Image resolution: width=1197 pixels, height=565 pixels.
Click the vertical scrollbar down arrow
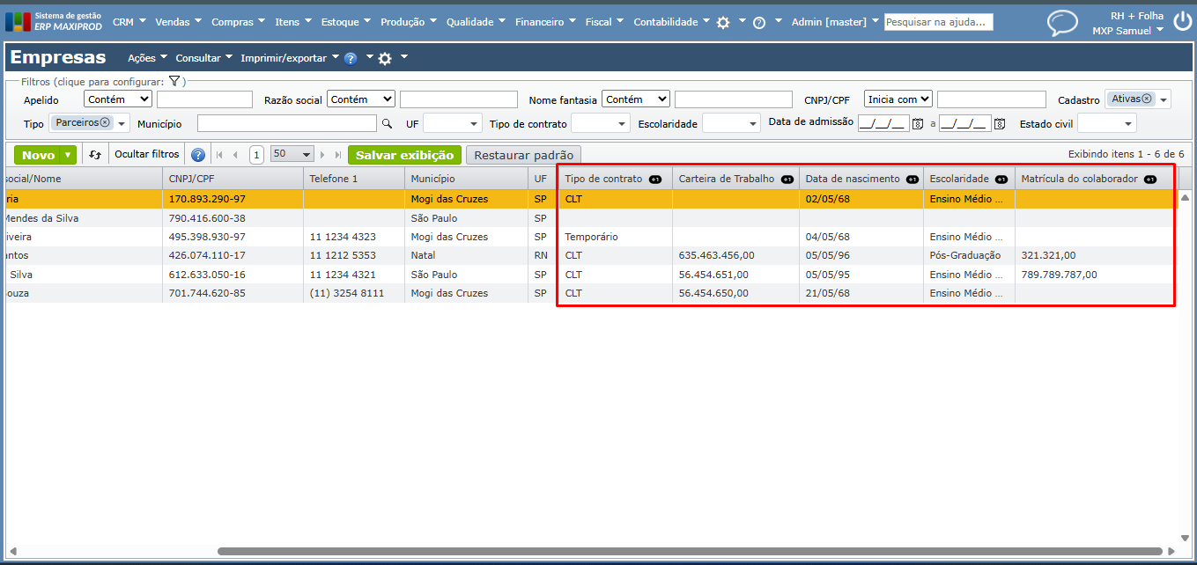coord(1185,538)
